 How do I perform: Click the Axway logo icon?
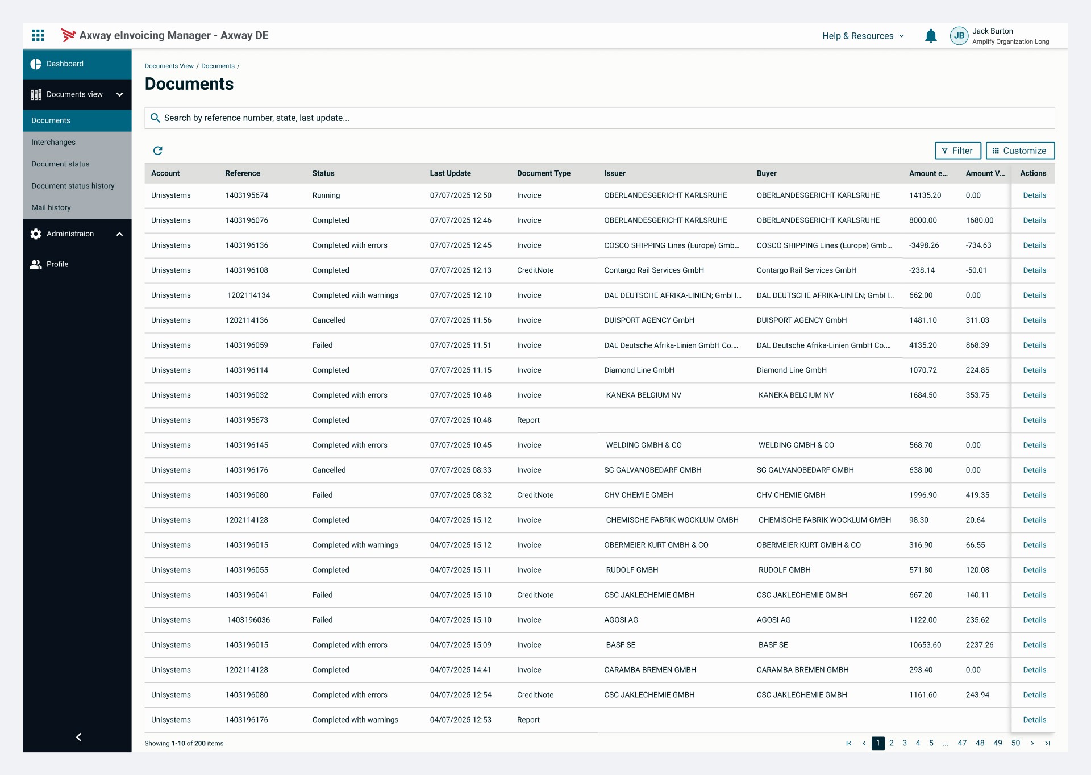click(68, 35)
